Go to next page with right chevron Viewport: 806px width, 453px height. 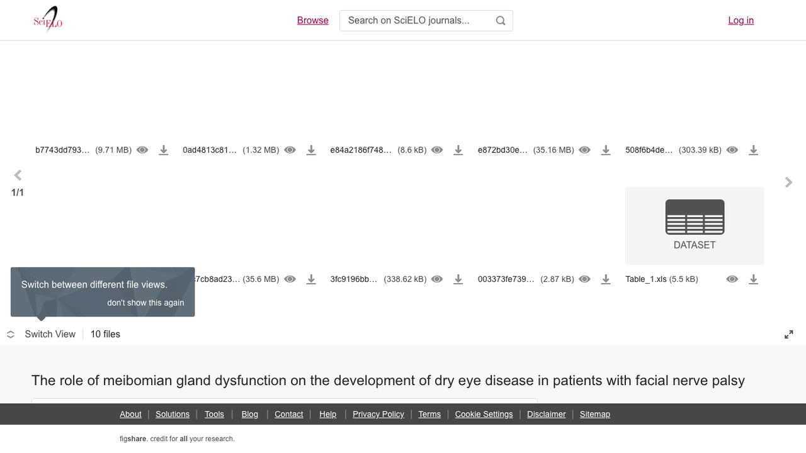coord(788,182)
